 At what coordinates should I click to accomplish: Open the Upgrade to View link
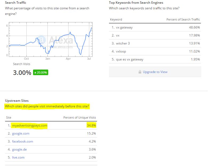tap(155, 72)
